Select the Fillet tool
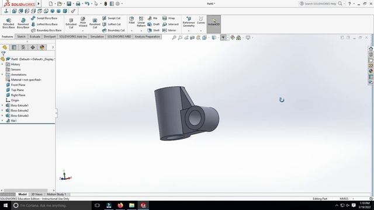 coord(131,20)
